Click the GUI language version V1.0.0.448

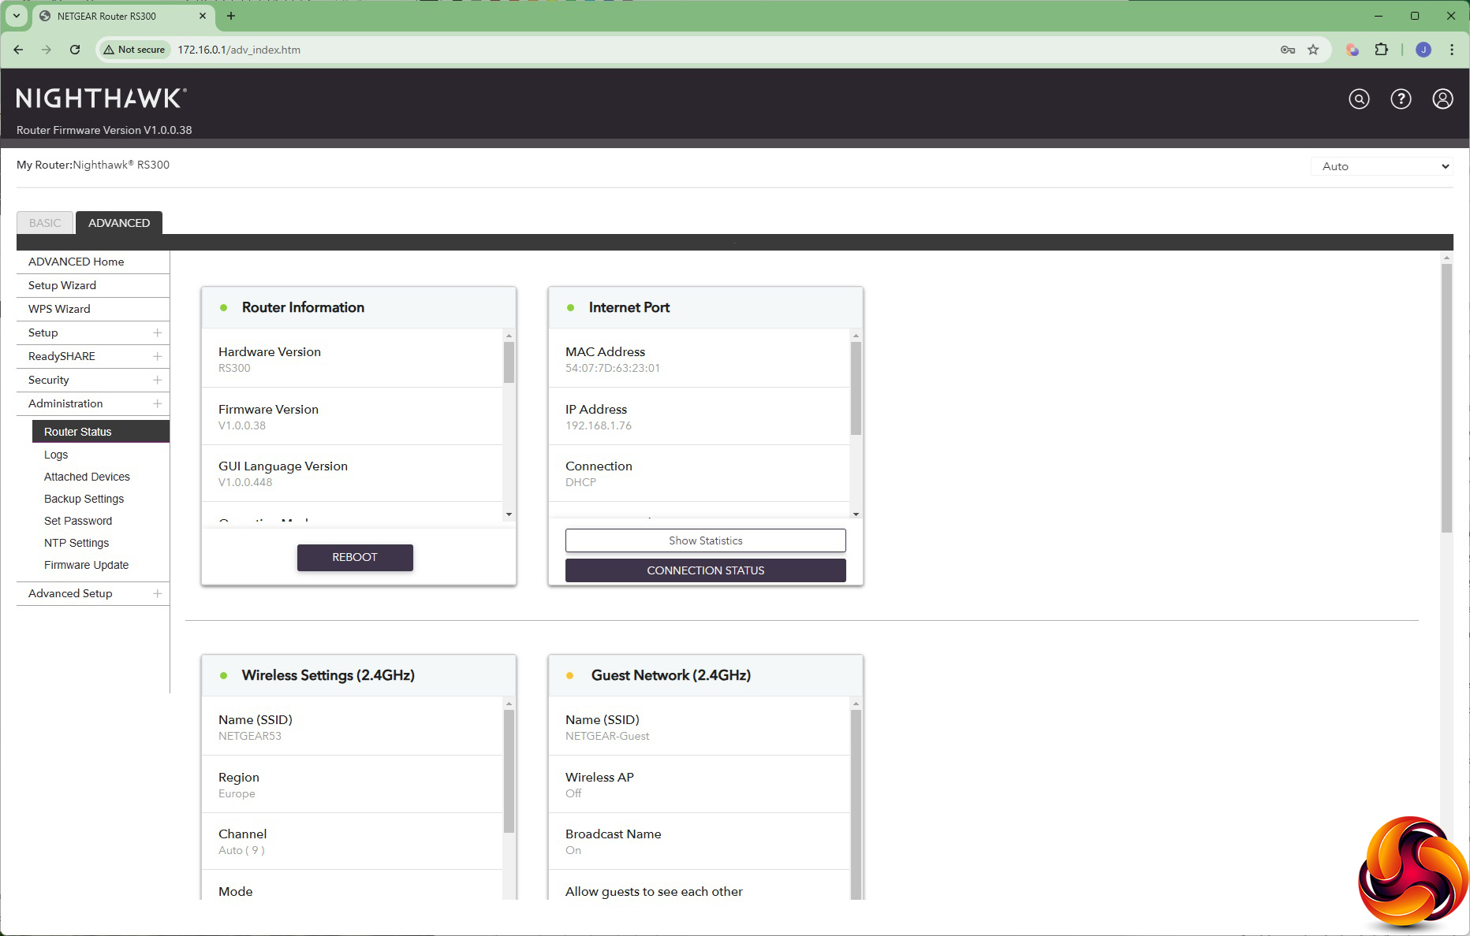245,482
